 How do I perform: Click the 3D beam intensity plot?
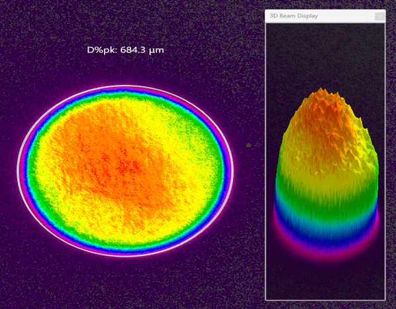[325, 161]
